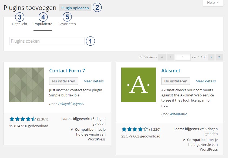Click the 33.149 items count text
The width and height of the screenshot is (228, 158).
click(148, 57)
